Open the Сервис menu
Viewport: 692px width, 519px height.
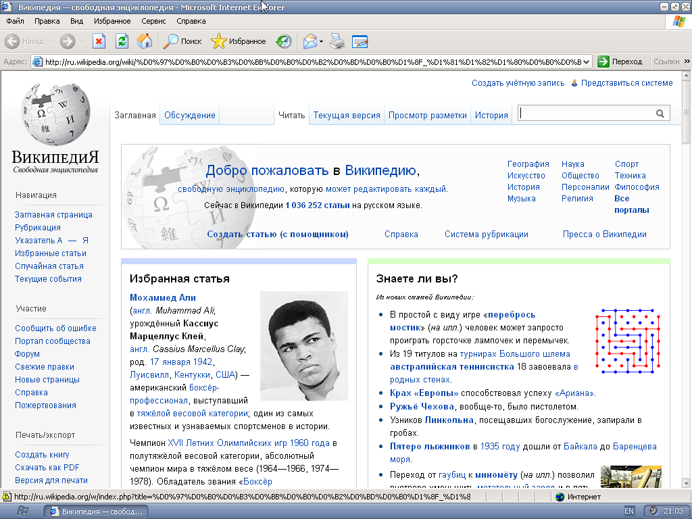click(153, 21)
